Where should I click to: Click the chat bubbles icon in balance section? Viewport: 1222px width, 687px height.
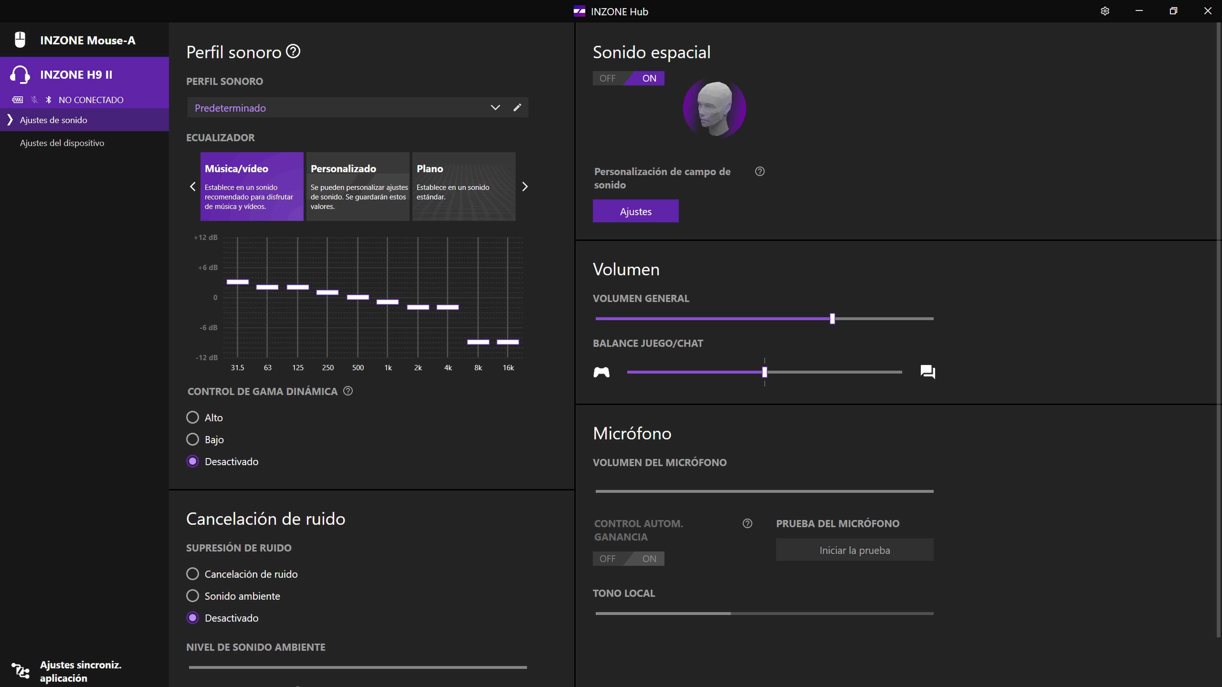click(927, 372)
